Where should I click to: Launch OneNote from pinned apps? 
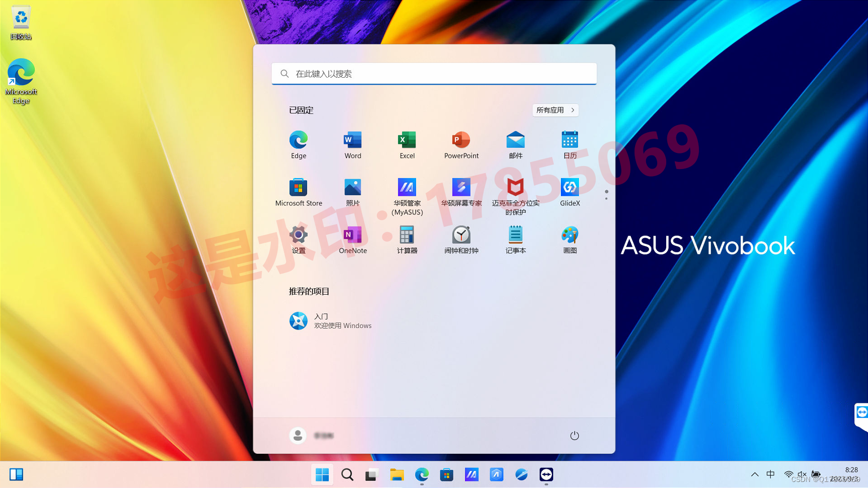(353, 240)
